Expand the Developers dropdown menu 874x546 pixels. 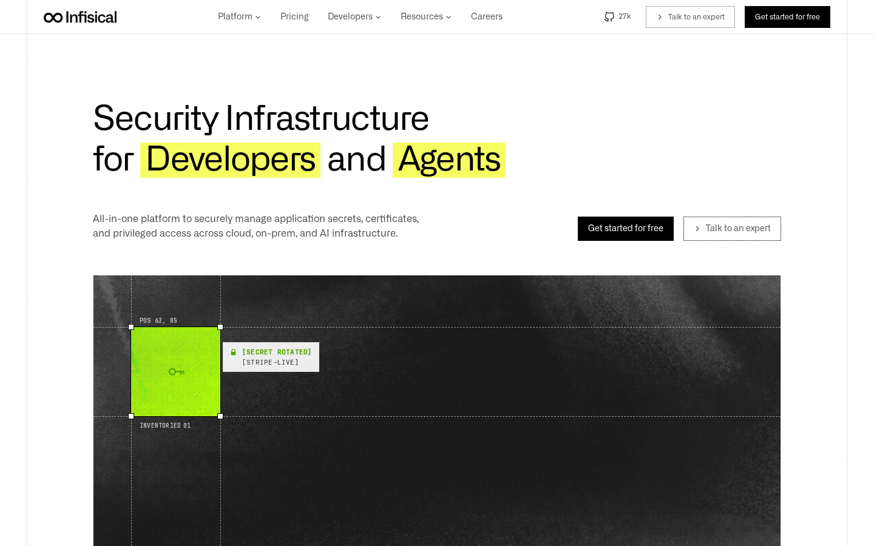(354, 16)
